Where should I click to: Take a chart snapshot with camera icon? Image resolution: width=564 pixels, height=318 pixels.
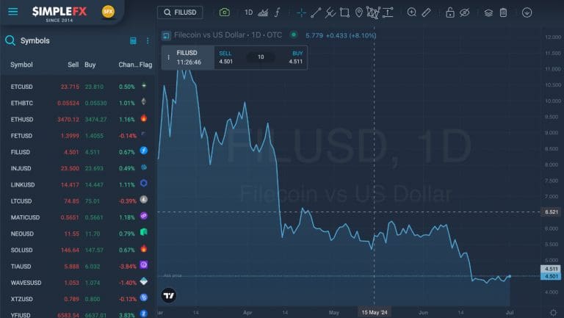coord(225,12)
